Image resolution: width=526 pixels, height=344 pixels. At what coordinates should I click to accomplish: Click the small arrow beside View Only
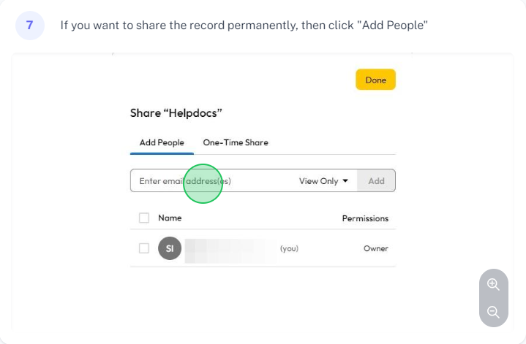pyautogui.click(x=345, y=181)
